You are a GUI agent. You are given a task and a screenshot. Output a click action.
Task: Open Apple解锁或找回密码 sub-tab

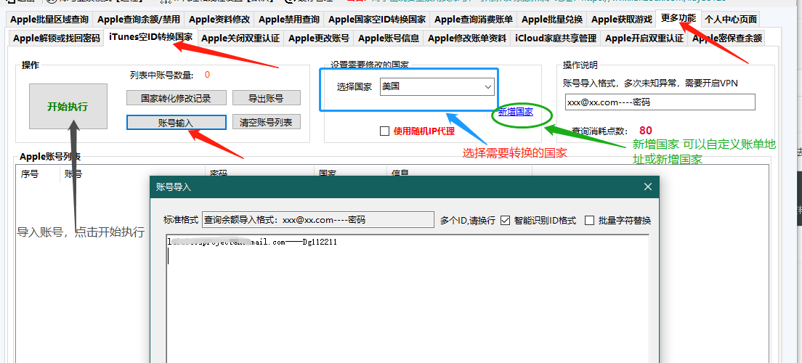pos(57,38)
